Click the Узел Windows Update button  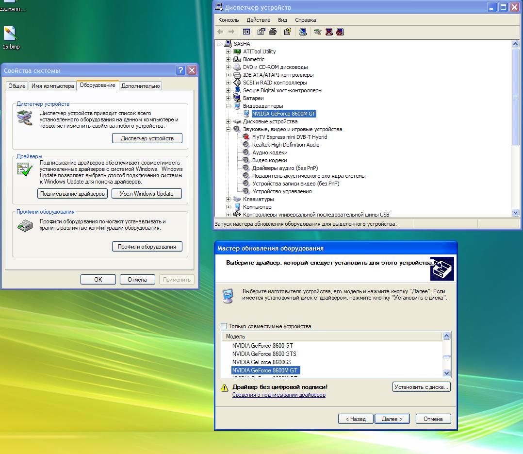[147, 194]
